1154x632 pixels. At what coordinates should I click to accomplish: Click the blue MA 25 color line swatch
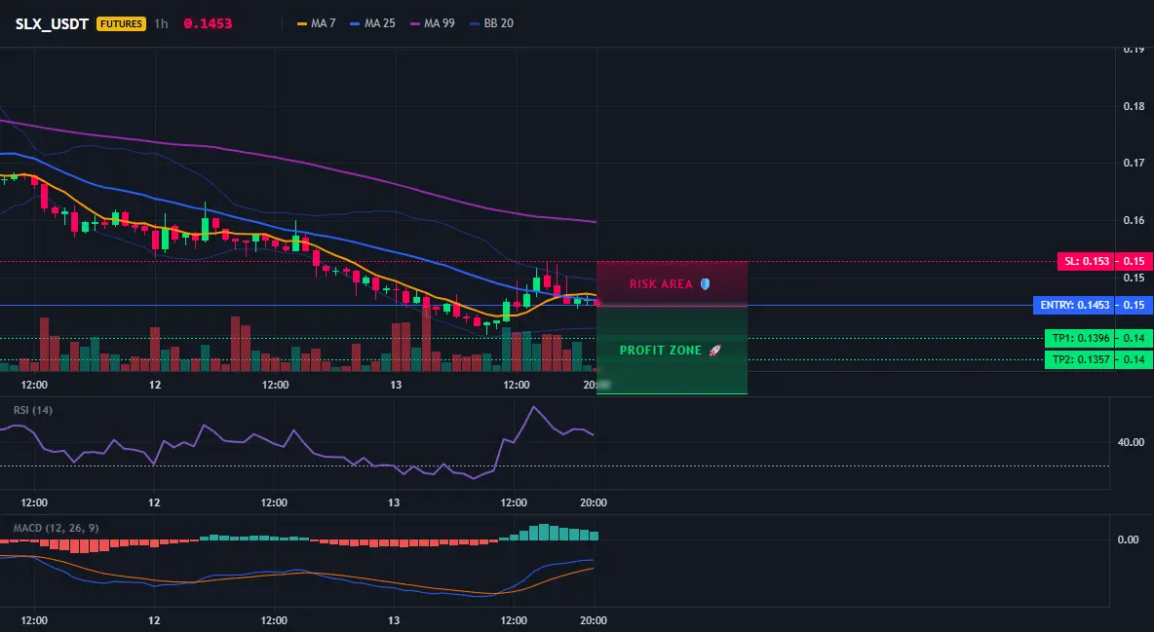[x=355, y=23]
